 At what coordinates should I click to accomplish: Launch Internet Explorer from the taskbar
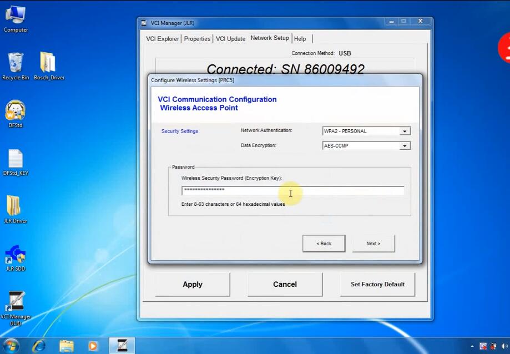[39, 346]
